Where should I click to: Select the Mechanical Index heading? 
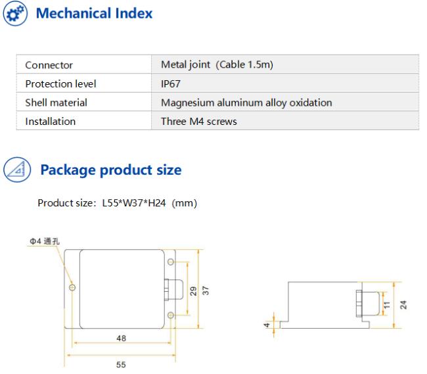coord(94,13)
